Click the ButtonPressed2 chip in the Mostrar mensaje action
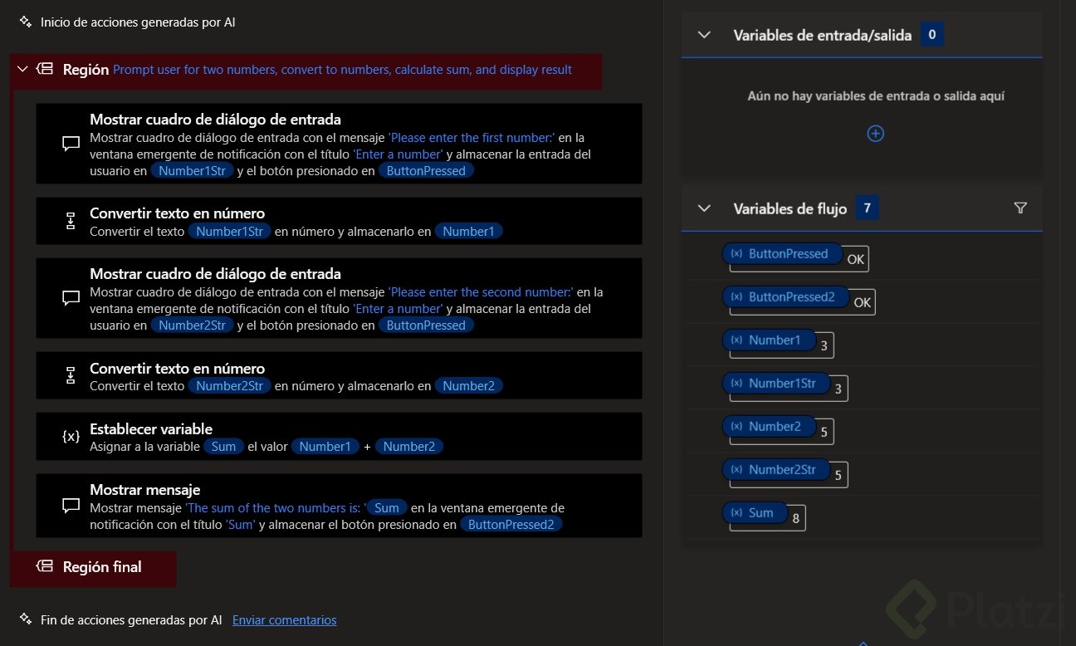1076x646 pixels. coord(511,525)
